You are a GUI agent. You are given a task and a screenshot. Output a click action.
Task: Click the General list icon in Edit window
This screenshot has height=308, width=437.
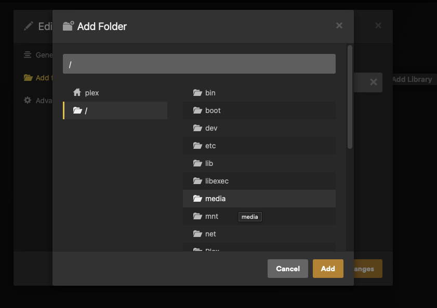click(x=28, y=55)
